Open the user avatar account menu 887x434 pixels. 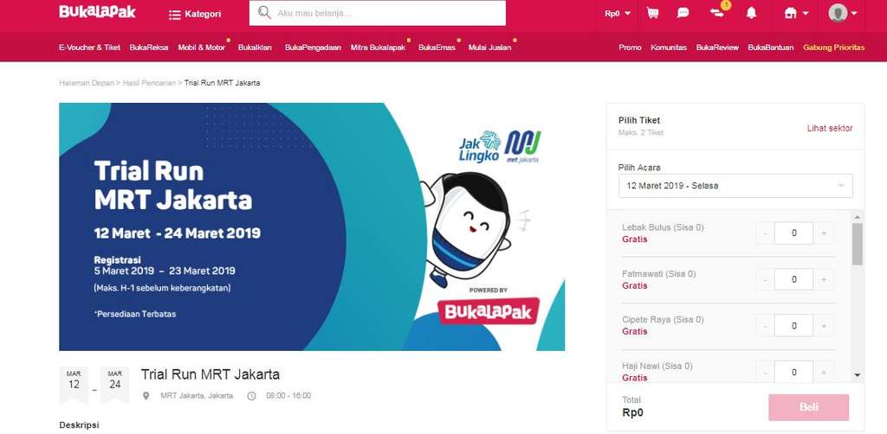pos(842,13)
